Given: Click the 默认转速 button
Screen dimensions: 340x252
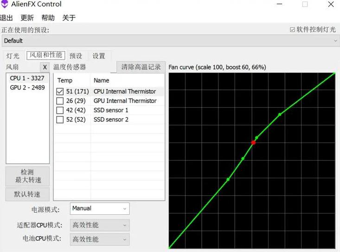Looking at the screenshot, I should (27, 194).
